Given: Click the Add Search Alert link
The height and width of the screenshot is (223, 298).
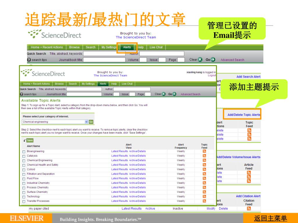Looking at the screenshot, I should (x=249, y=77).
